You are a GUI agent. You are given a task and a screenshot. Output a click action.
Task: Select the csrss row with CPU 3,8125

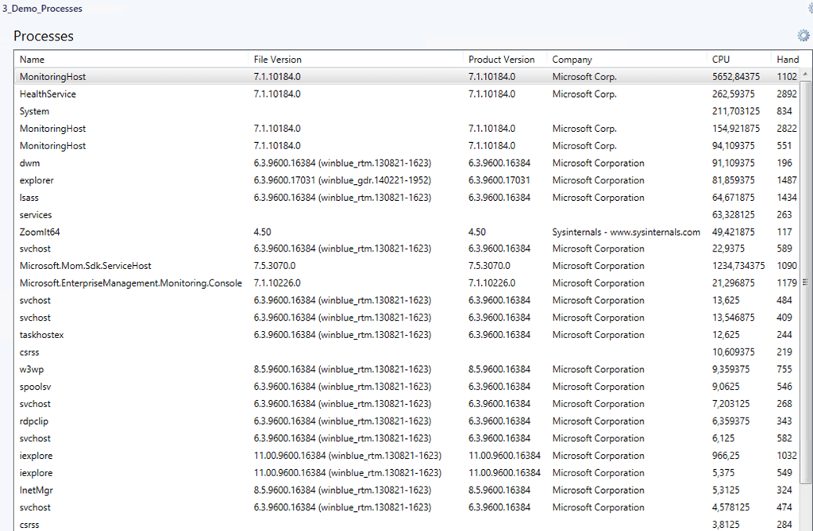point(407,525)
